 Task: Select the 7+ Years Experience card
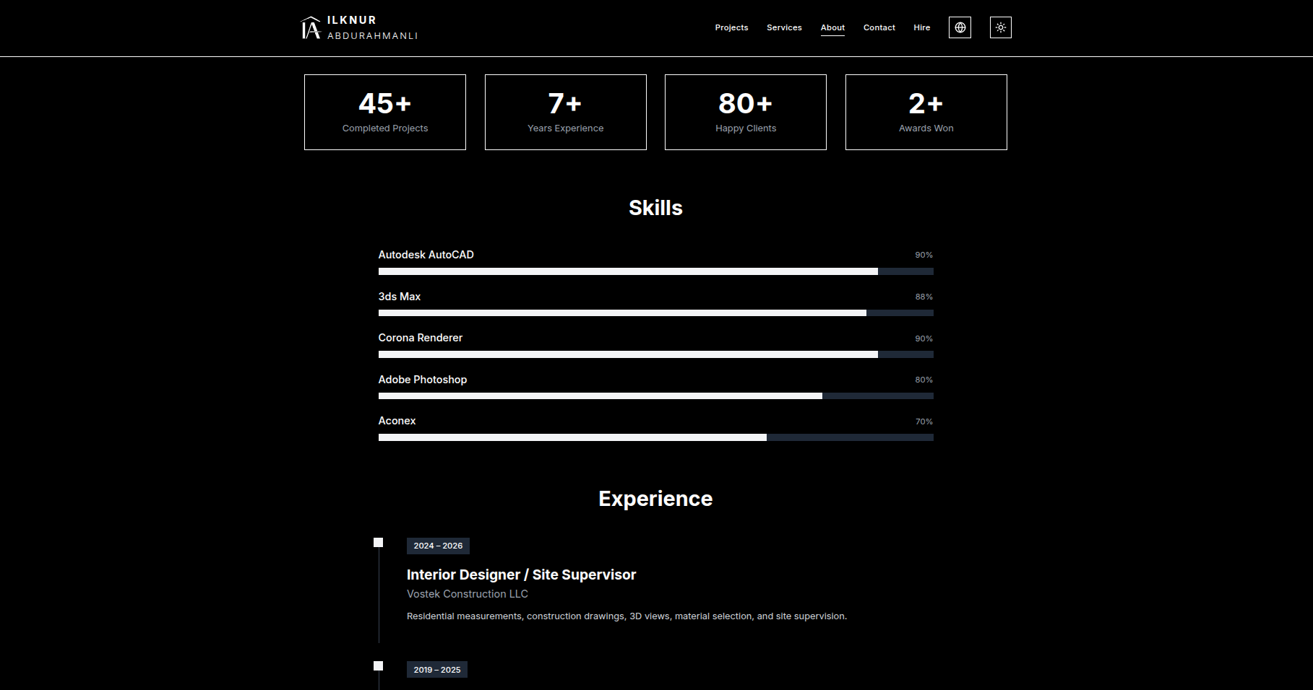[565, 113]
